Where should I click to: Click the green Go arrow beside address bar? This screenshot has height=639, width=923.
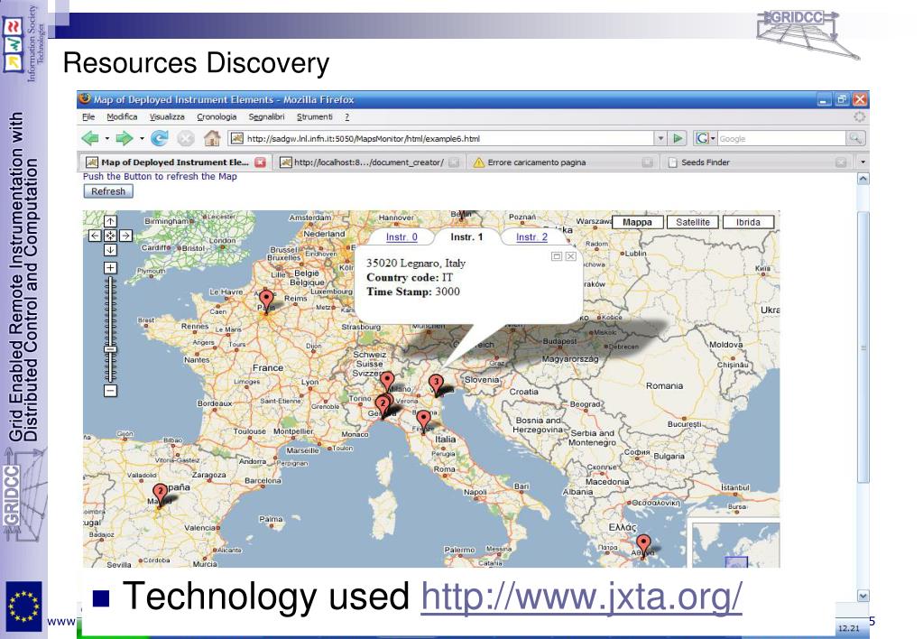tap(678, 138)
